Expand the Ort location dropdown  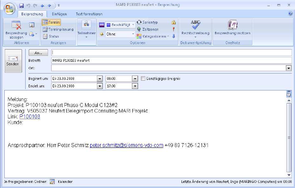coord(289,68)
